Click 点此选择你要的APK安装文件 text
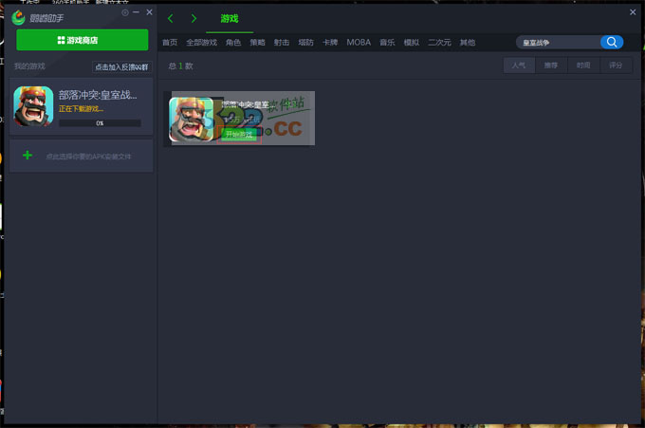 pyautogui.click(x=88, y=157)
